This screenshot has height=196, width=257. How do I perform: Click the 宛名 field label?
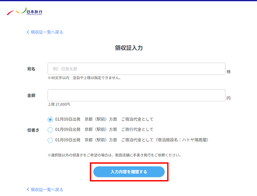pos(31,69)
